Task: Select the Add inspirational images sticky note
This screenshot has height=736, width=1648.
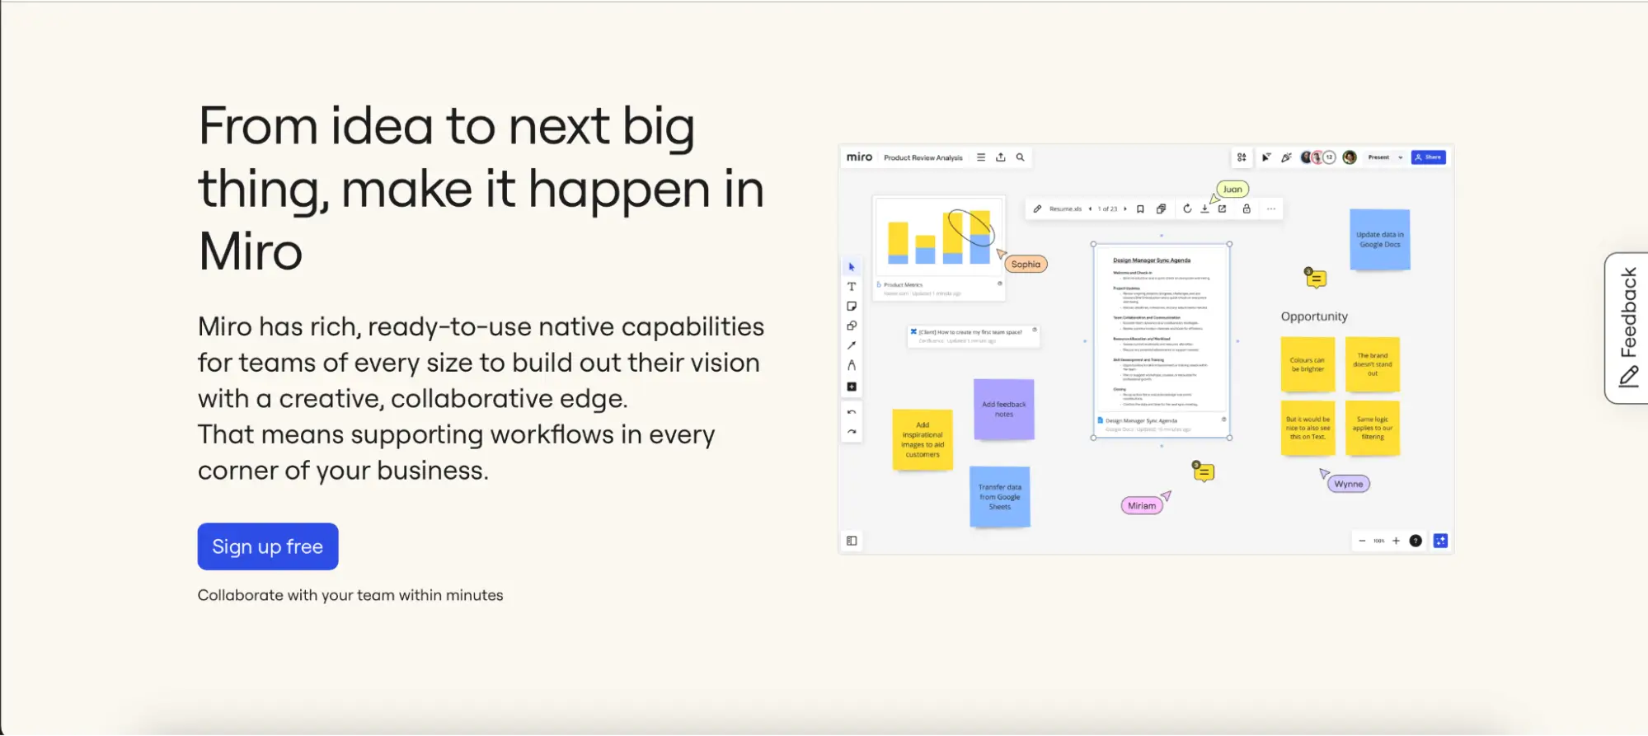Action: click(923, 440)
